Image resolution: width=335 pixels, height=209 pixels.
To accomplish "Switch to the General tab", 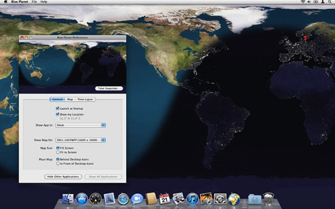I will [x=57, y=99].
